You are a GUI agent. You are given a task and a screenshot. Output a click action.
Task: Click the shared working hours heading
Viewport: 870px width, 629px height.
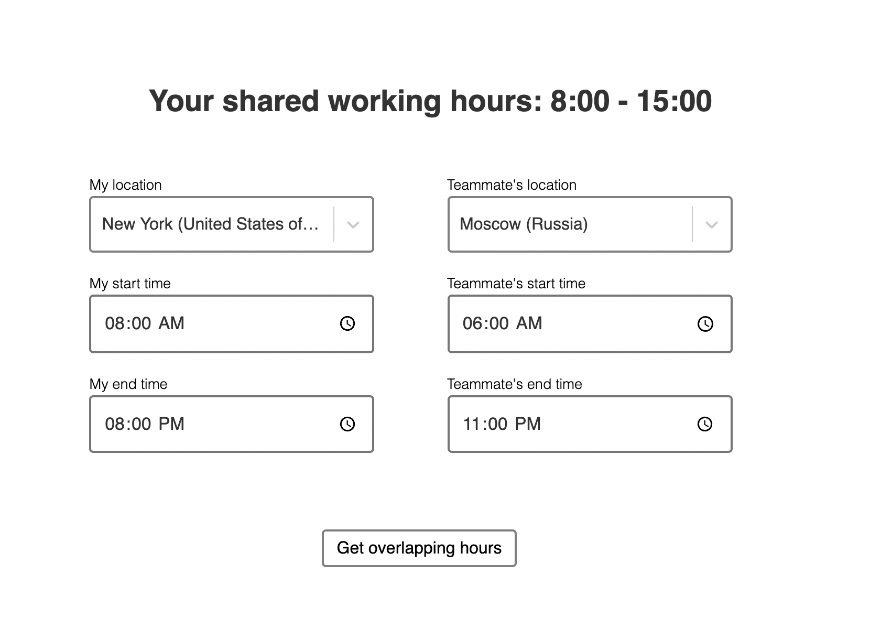(431, 101)
